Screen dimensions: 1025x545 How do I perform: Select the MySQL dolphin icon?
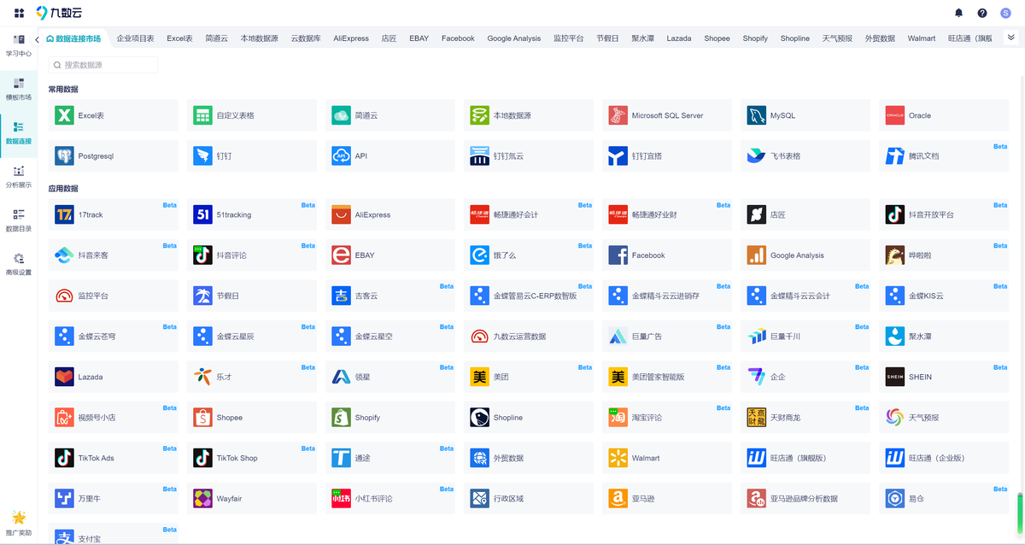coord(756,115)
